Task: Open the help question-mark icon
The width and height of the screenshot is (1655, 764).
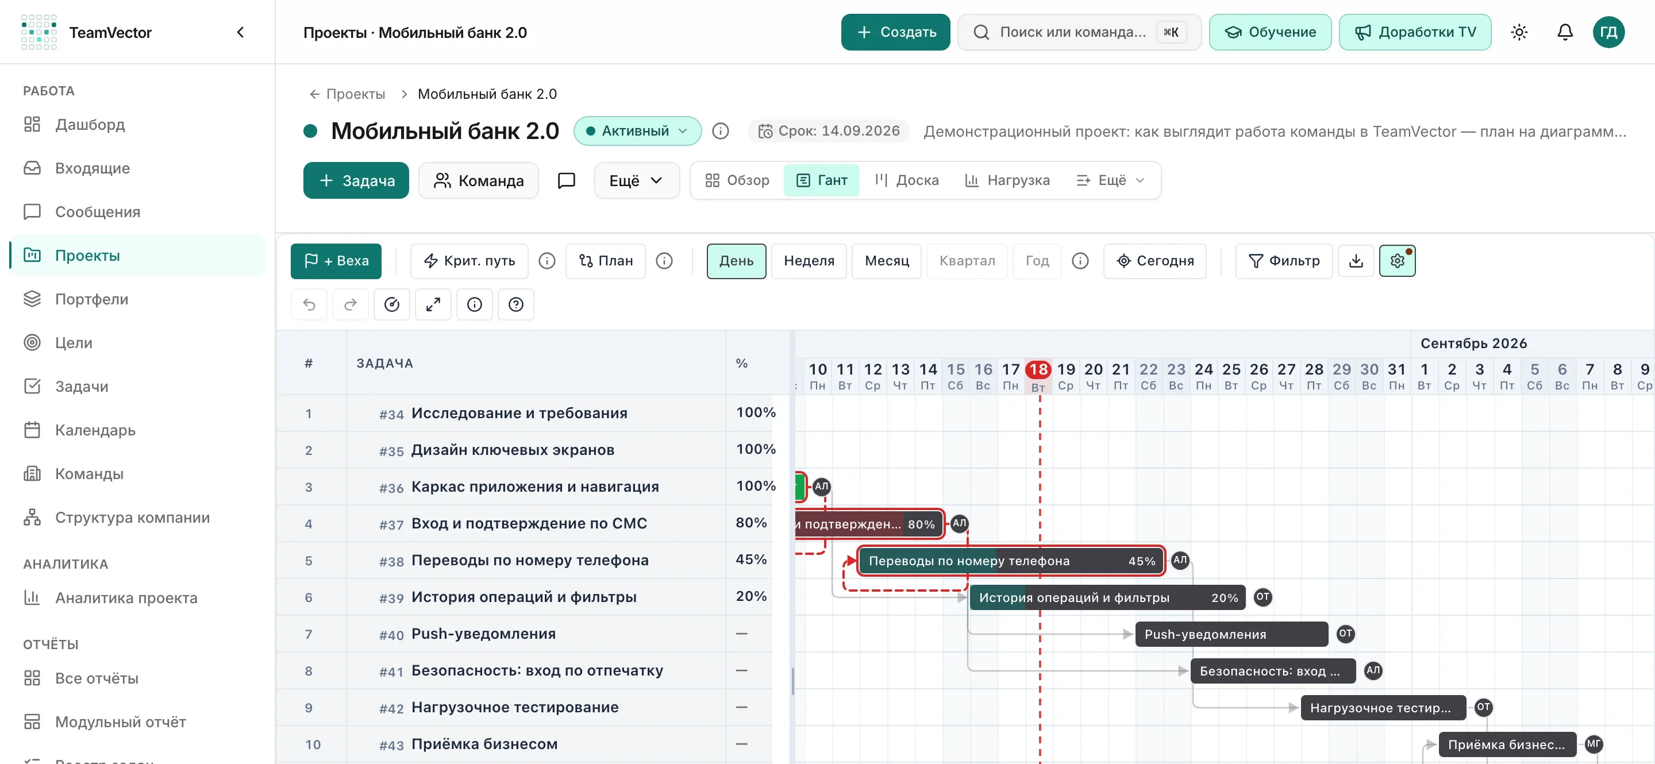Action: 516,304
